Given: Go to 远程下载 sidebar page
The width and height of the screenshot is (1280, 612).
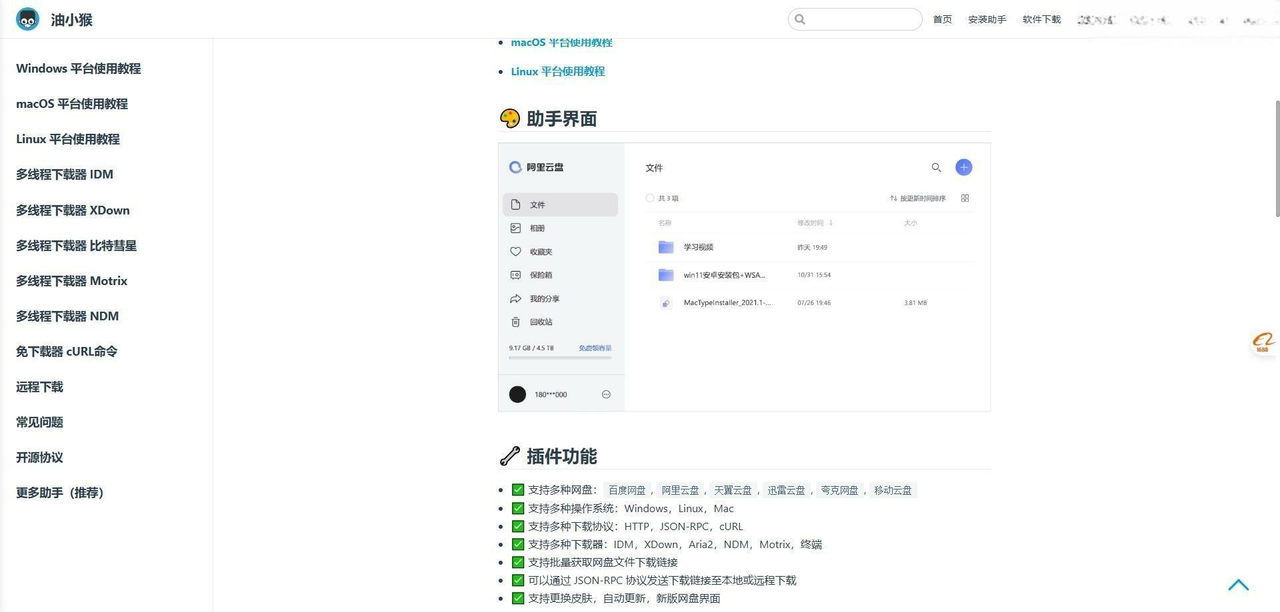Looking at the screenshot, I should (x=39, y=387).
